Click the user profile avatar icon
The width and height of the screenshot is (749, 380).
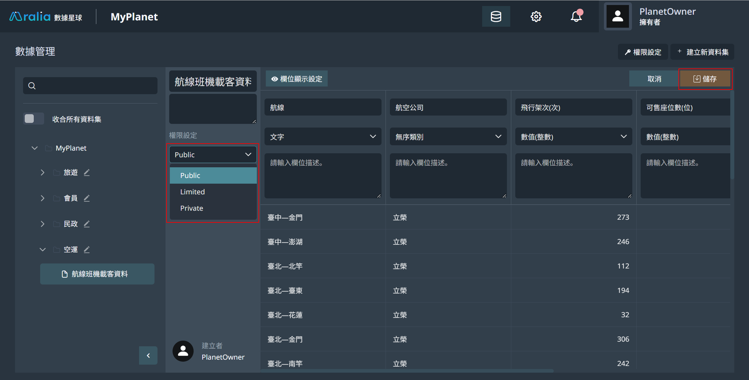[x=617, y=16]
